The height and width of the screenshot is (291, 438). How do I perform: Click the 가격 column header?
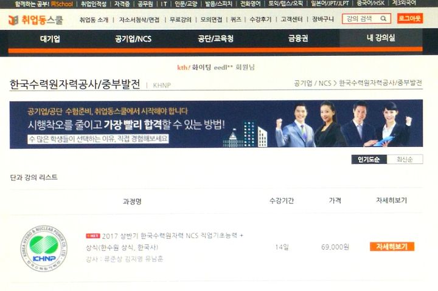pos(335,200)
